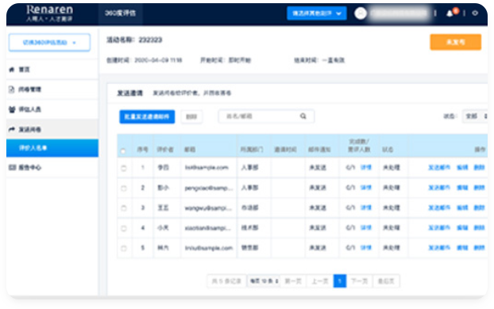Click delete link at end of row 3

pos(479,208)
